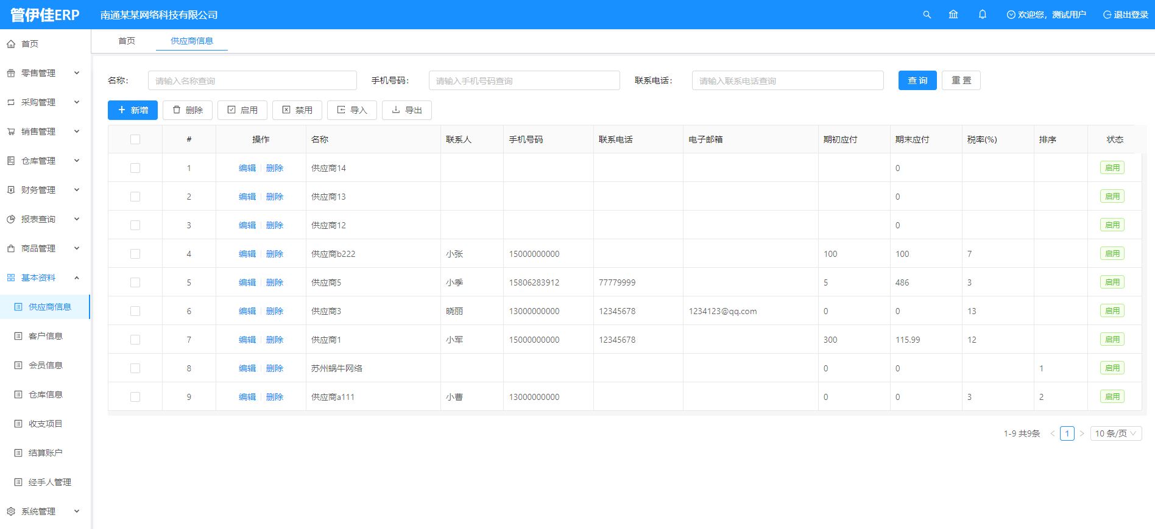This screenshot has height=529, width=1155.
Task: Click the 导出 export button
Action: pos(406,110)
